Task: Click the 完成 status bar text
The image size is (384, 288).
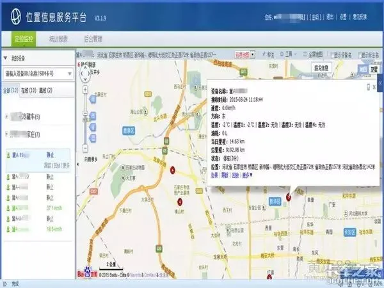Action: click(15, 284)
